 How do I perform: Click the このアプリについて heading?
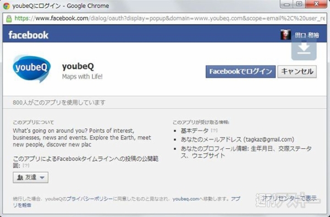[34, 123]
